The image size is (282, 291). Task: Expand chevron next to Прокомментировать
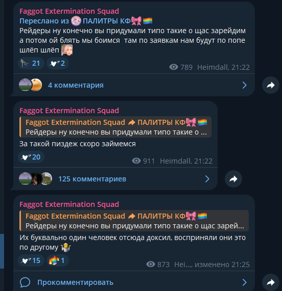[245, 282]
